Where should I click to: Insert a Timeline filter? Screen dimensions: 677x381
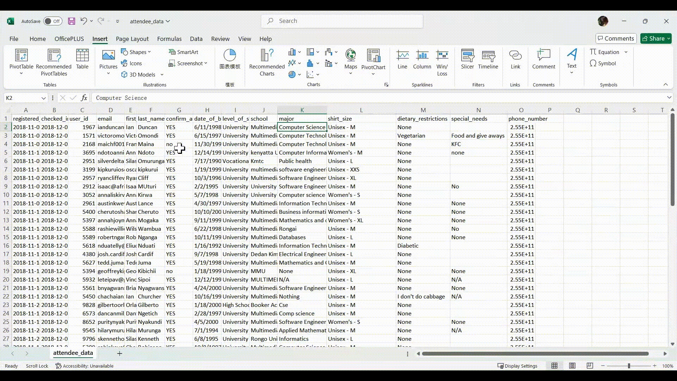click(488, 59)
